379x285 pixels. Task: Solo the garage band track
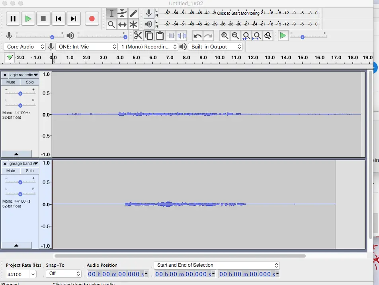(x=30, y=171)
